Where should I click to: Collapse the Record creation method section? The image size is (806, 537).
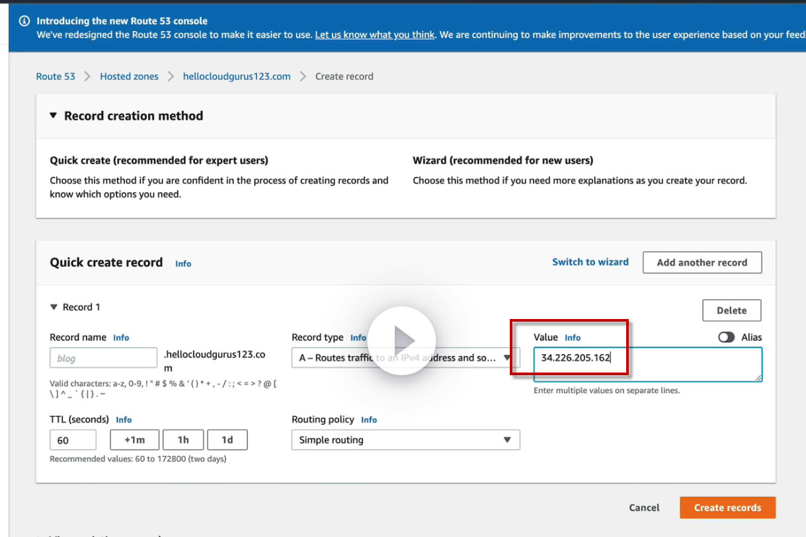tap(54, 116)
